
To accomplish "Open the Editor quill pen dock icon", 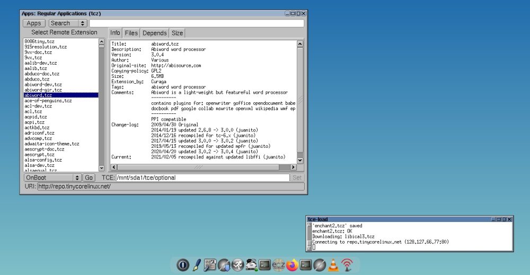I will pyautogui.click(x=197, y=265).
